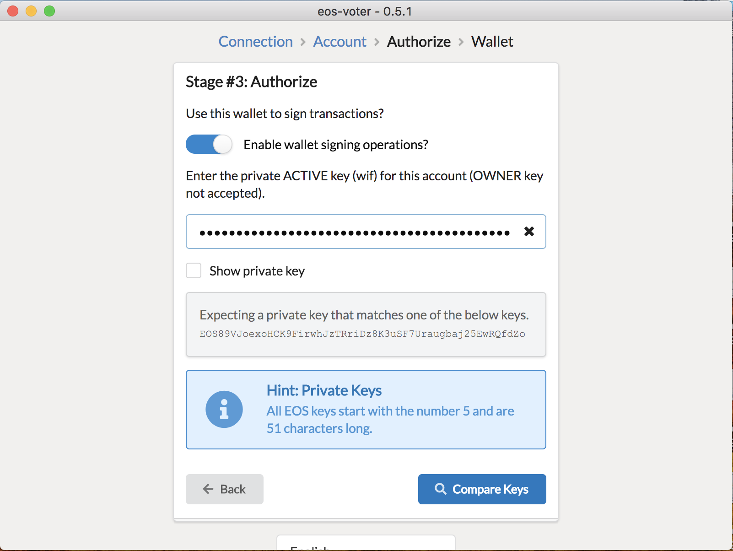Click the Back button
This screenshot has height=551, width=733.
(225, 489)
